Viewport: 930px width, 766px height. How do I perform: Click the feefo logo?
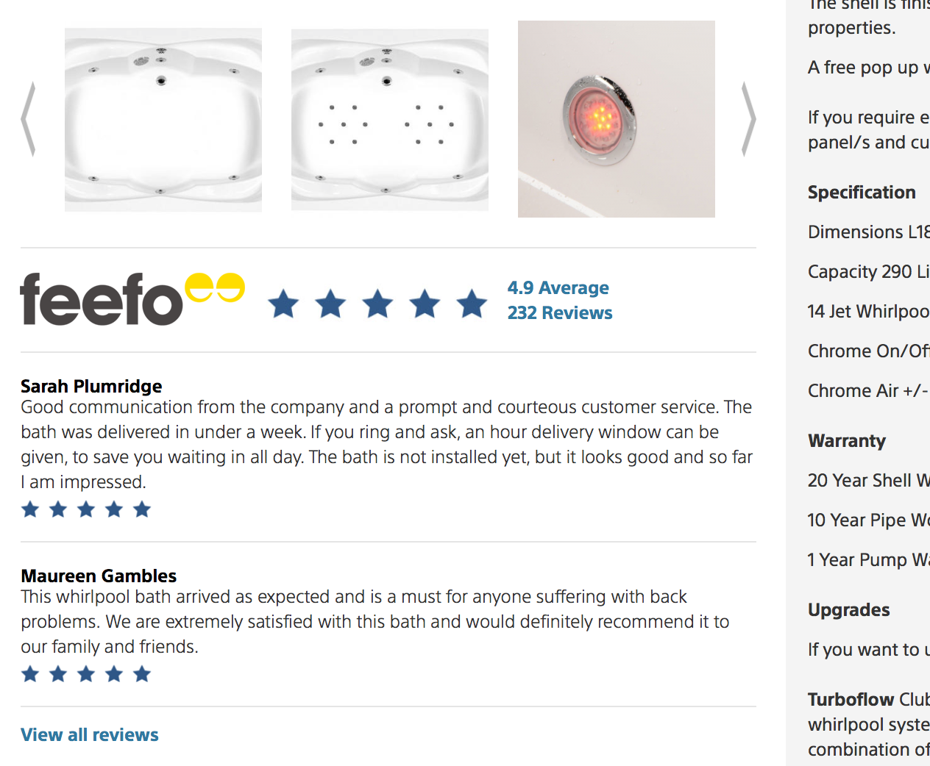pos(132,298)
